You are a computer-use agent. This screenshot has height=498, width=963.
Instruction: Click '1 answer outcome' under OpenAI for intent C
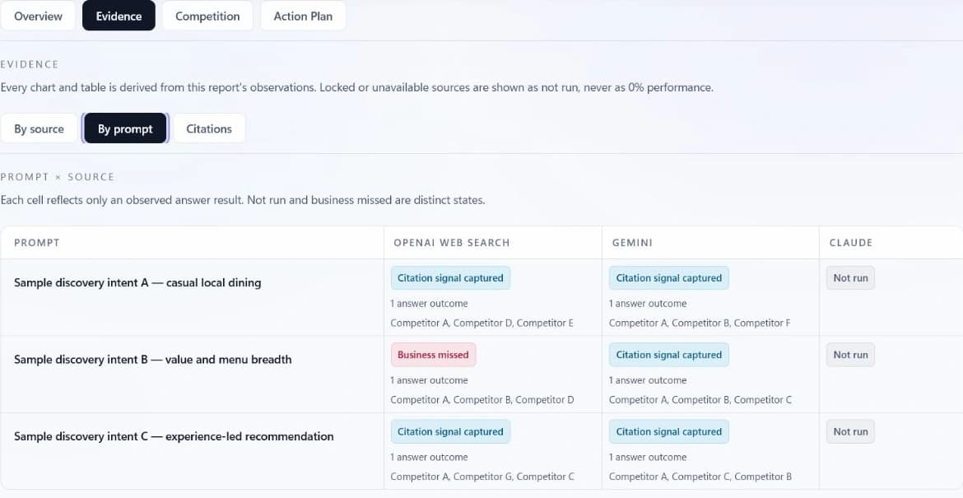click(x=430, y=457)
